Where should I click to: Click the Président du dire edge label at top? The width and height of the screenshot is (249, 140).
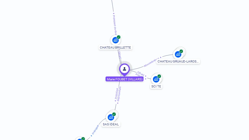coord(115,25)
